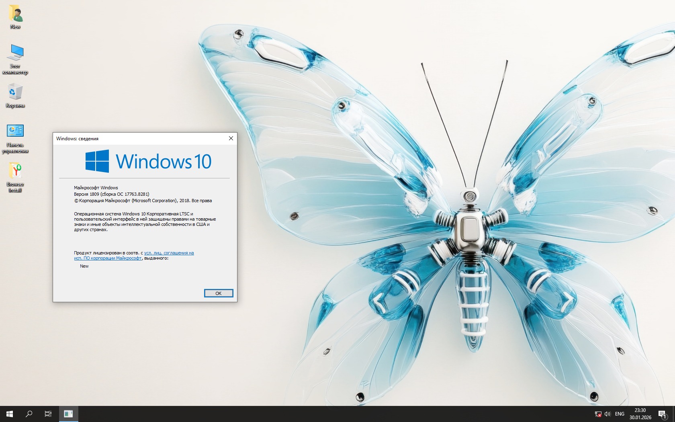The width and height of the screenshot is (675, 422).
Task: Open the Microsoft license agreement link
Action: [169, 253]
